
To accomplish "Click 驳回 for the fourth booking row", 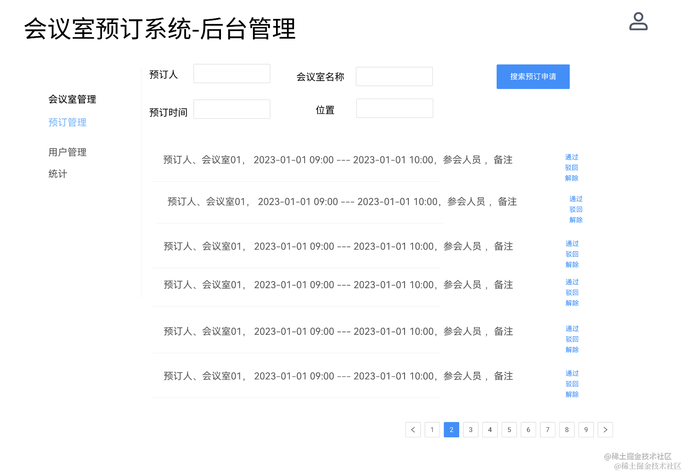I will click(572, 292).
